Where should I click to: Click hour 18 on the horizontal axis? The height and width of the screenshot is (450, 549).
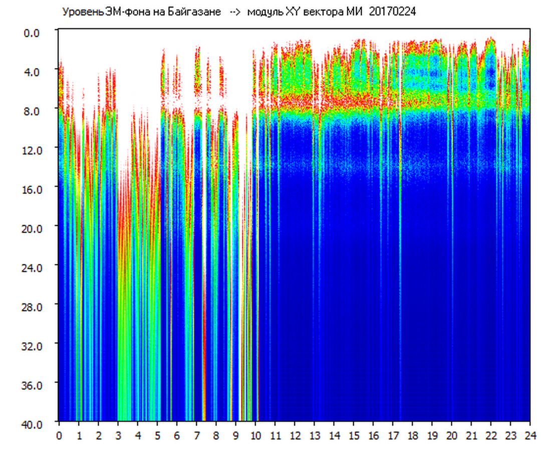pyautogui.click(x=412, y=435)
